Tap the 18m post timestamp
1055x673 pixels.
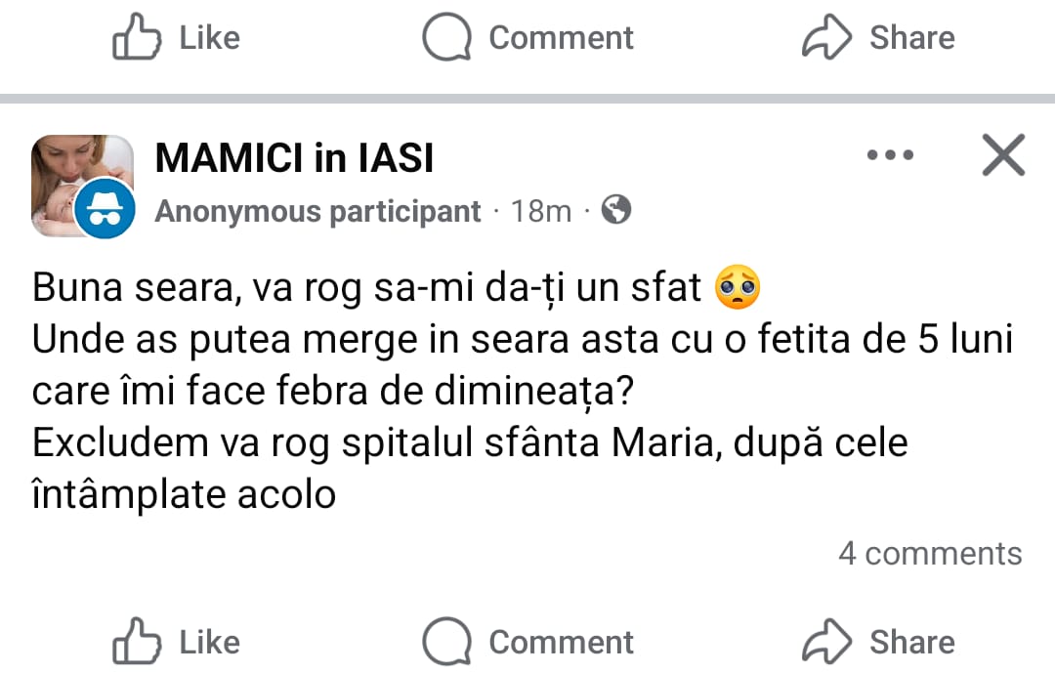(541, 211)
